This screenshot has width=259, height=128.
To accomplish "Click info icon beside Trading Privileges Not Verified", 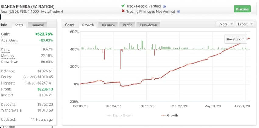I will pos(179,12).
